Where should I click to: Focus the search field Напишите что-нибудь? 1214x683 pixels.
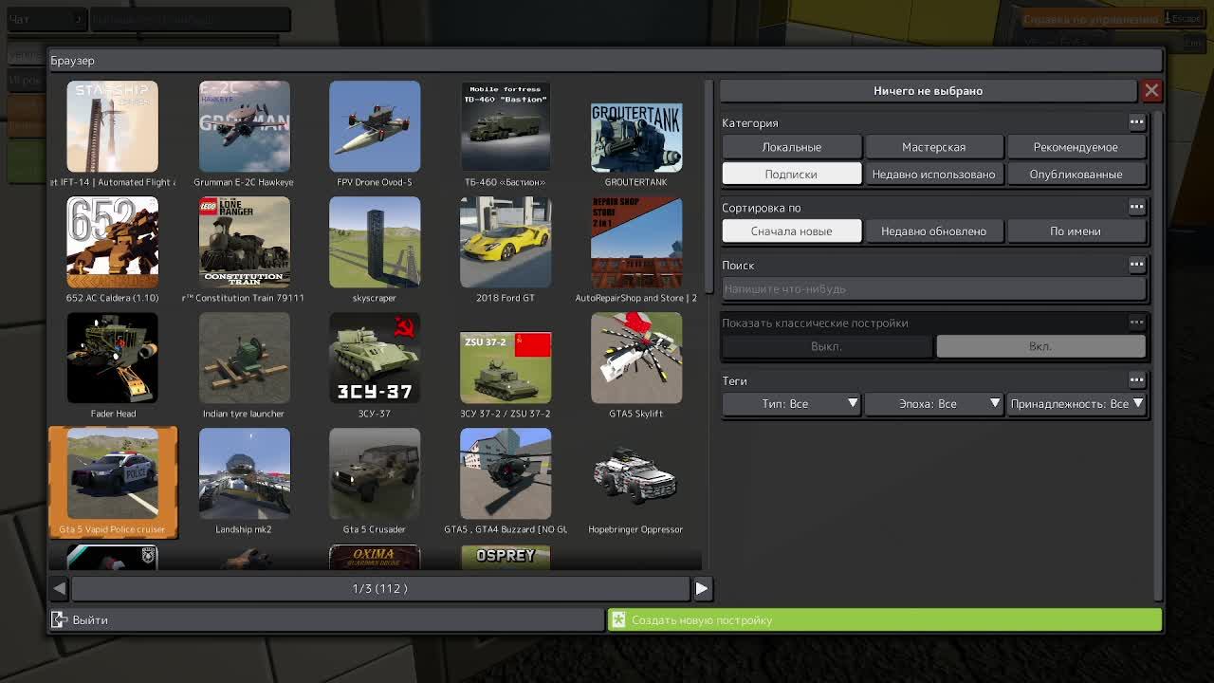click(933, 288)
